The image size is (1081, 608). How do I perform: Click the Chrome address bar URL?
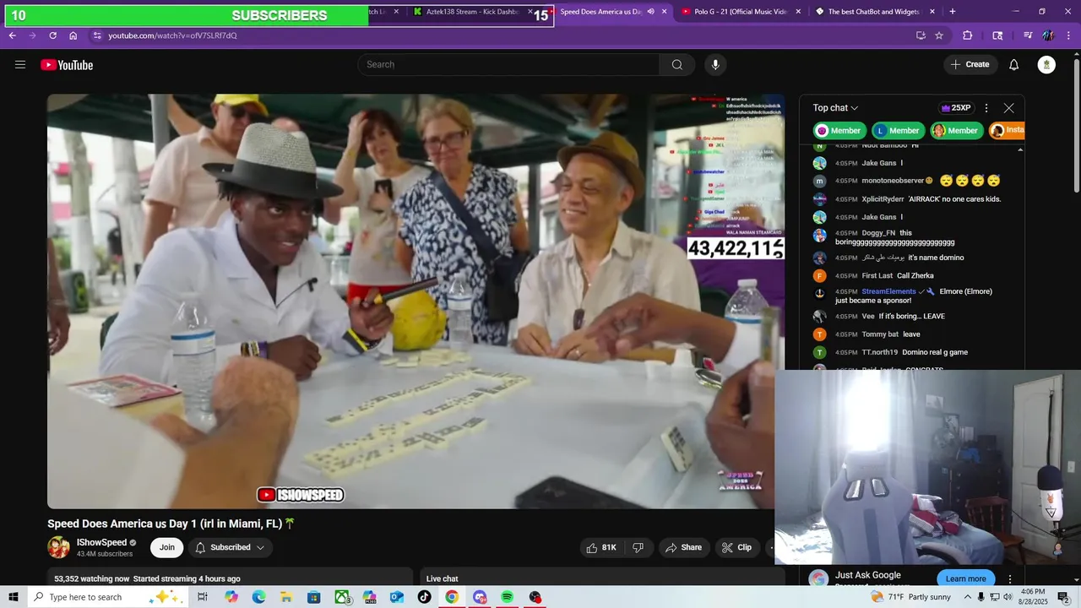pyautogui.click(x=172, y=35)
